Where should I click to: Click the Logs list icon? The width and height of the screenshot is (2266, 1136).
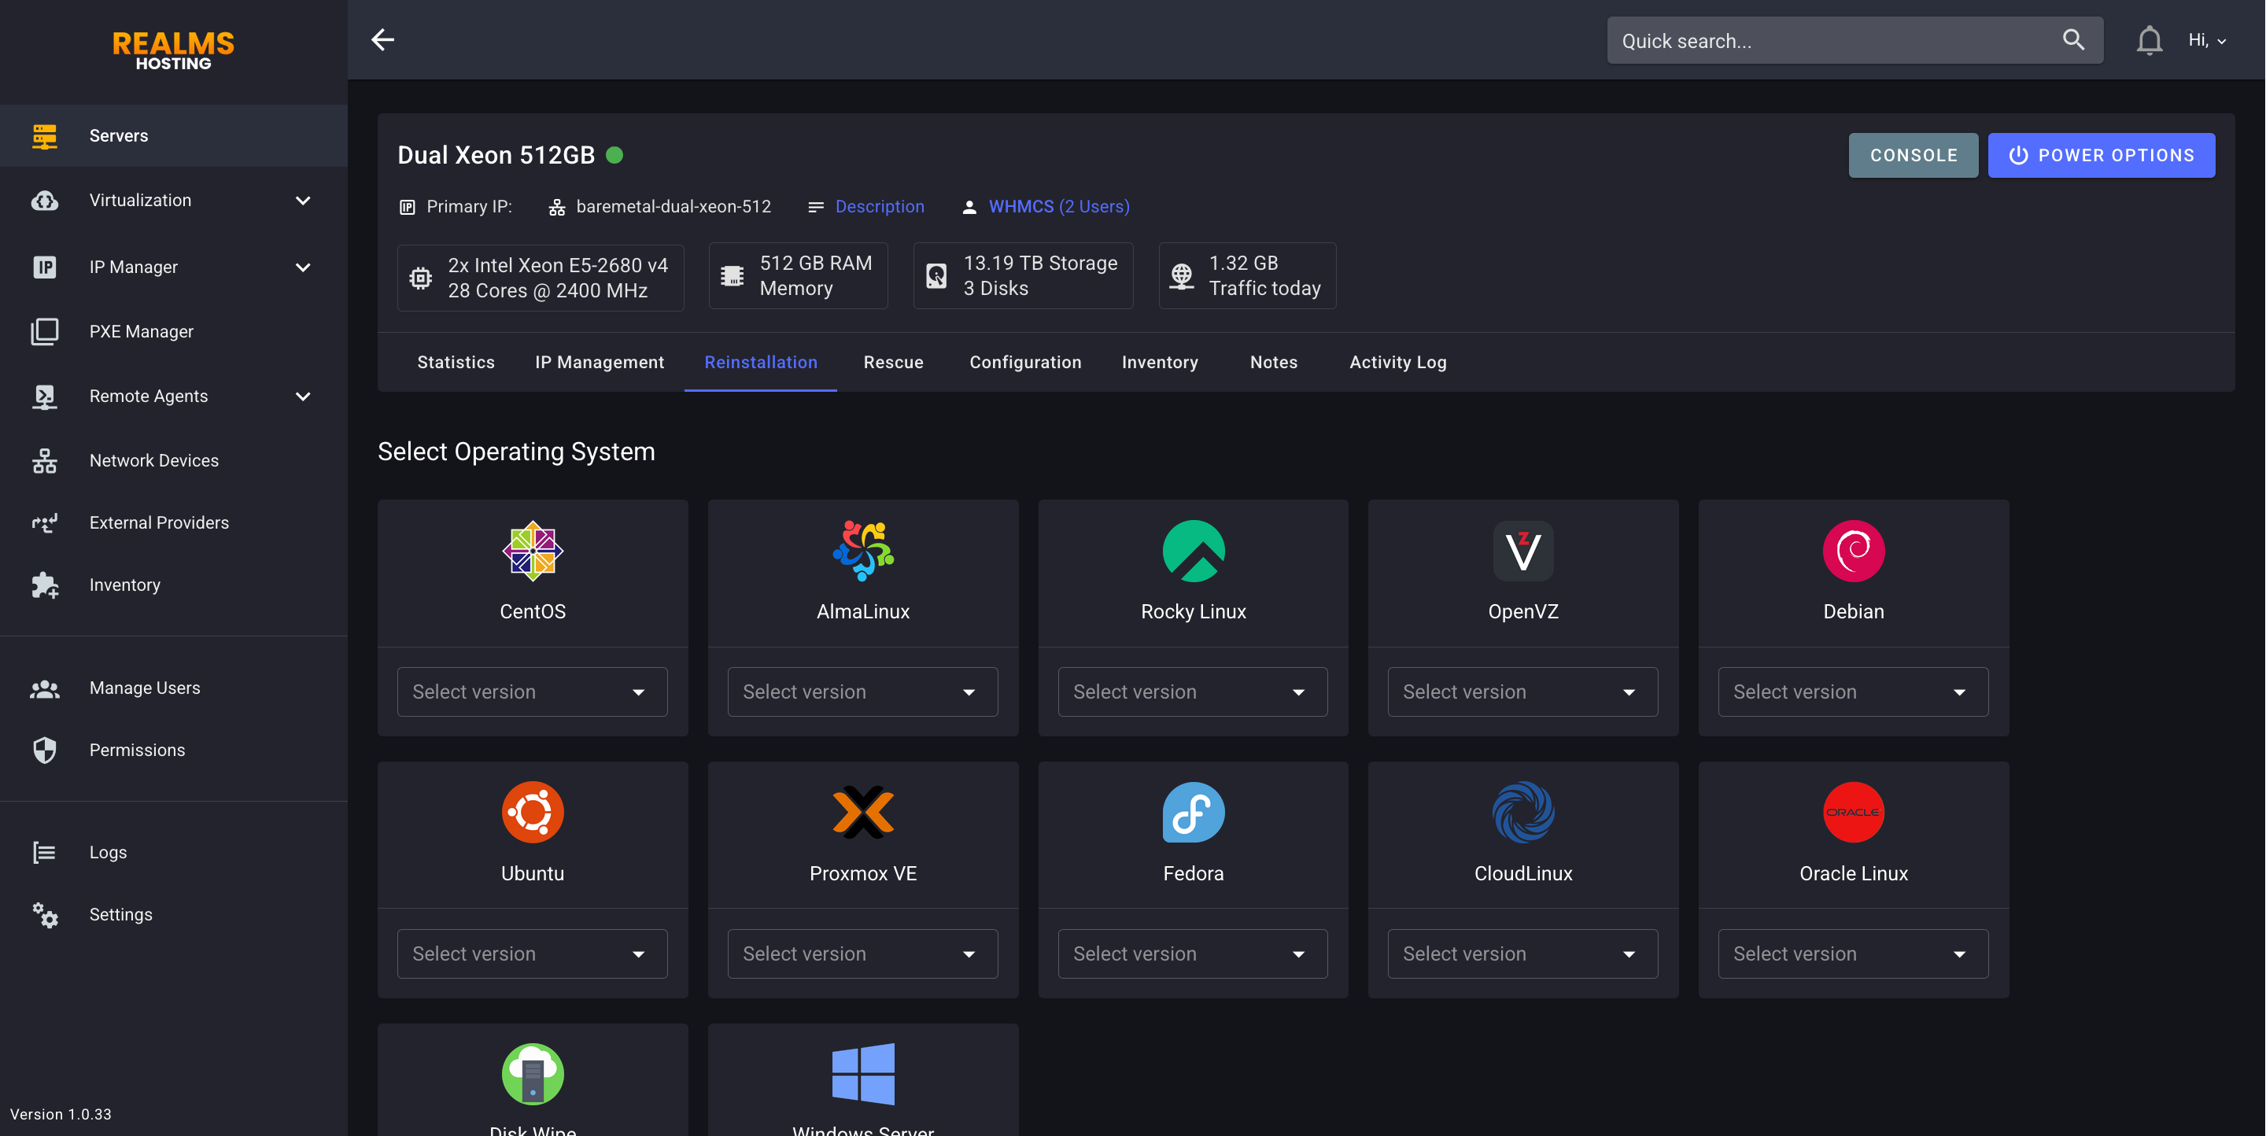coord(45,852)
